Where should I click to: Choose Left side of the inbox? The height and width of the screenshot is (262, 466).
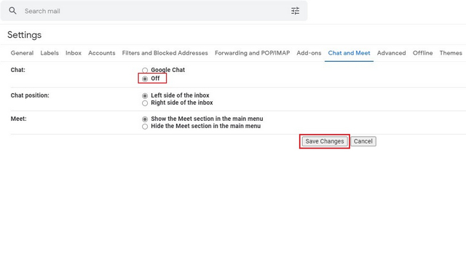coord(145,95)
